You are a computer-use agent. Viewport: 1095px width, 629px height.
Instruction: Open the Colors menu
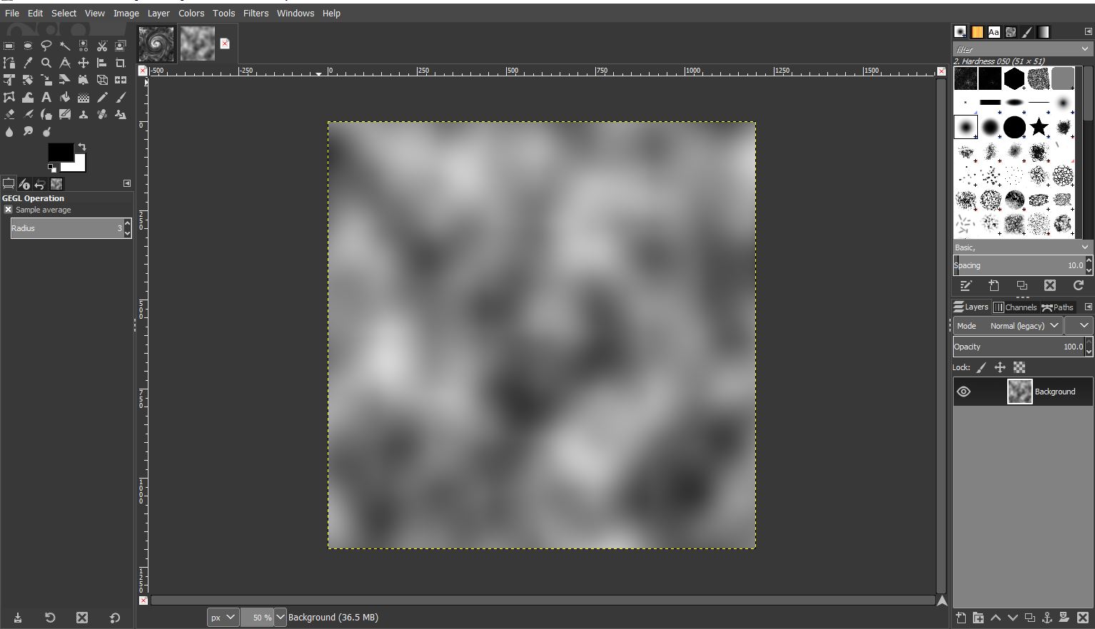191,13
